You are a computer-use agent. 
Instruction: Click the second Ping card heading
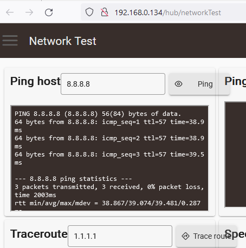click(235, 81)
